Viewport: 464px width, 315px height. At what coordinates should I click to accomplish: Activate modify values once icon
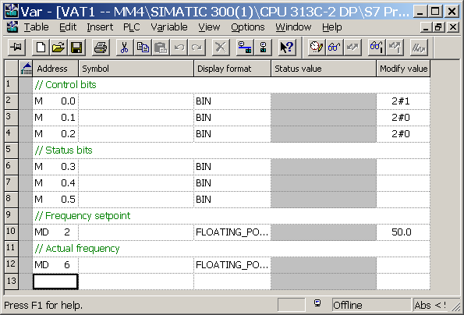point(395,48)
